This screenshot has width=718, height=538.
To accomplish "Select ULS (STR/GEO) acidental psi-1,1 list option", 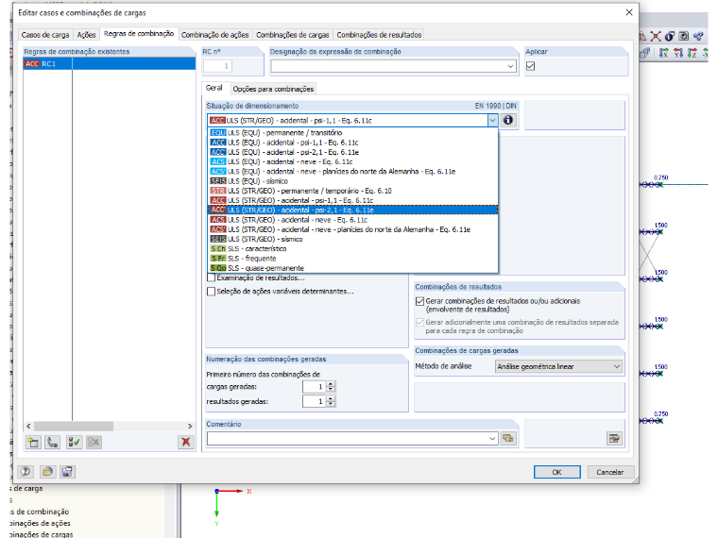I will tap(352, 200).
